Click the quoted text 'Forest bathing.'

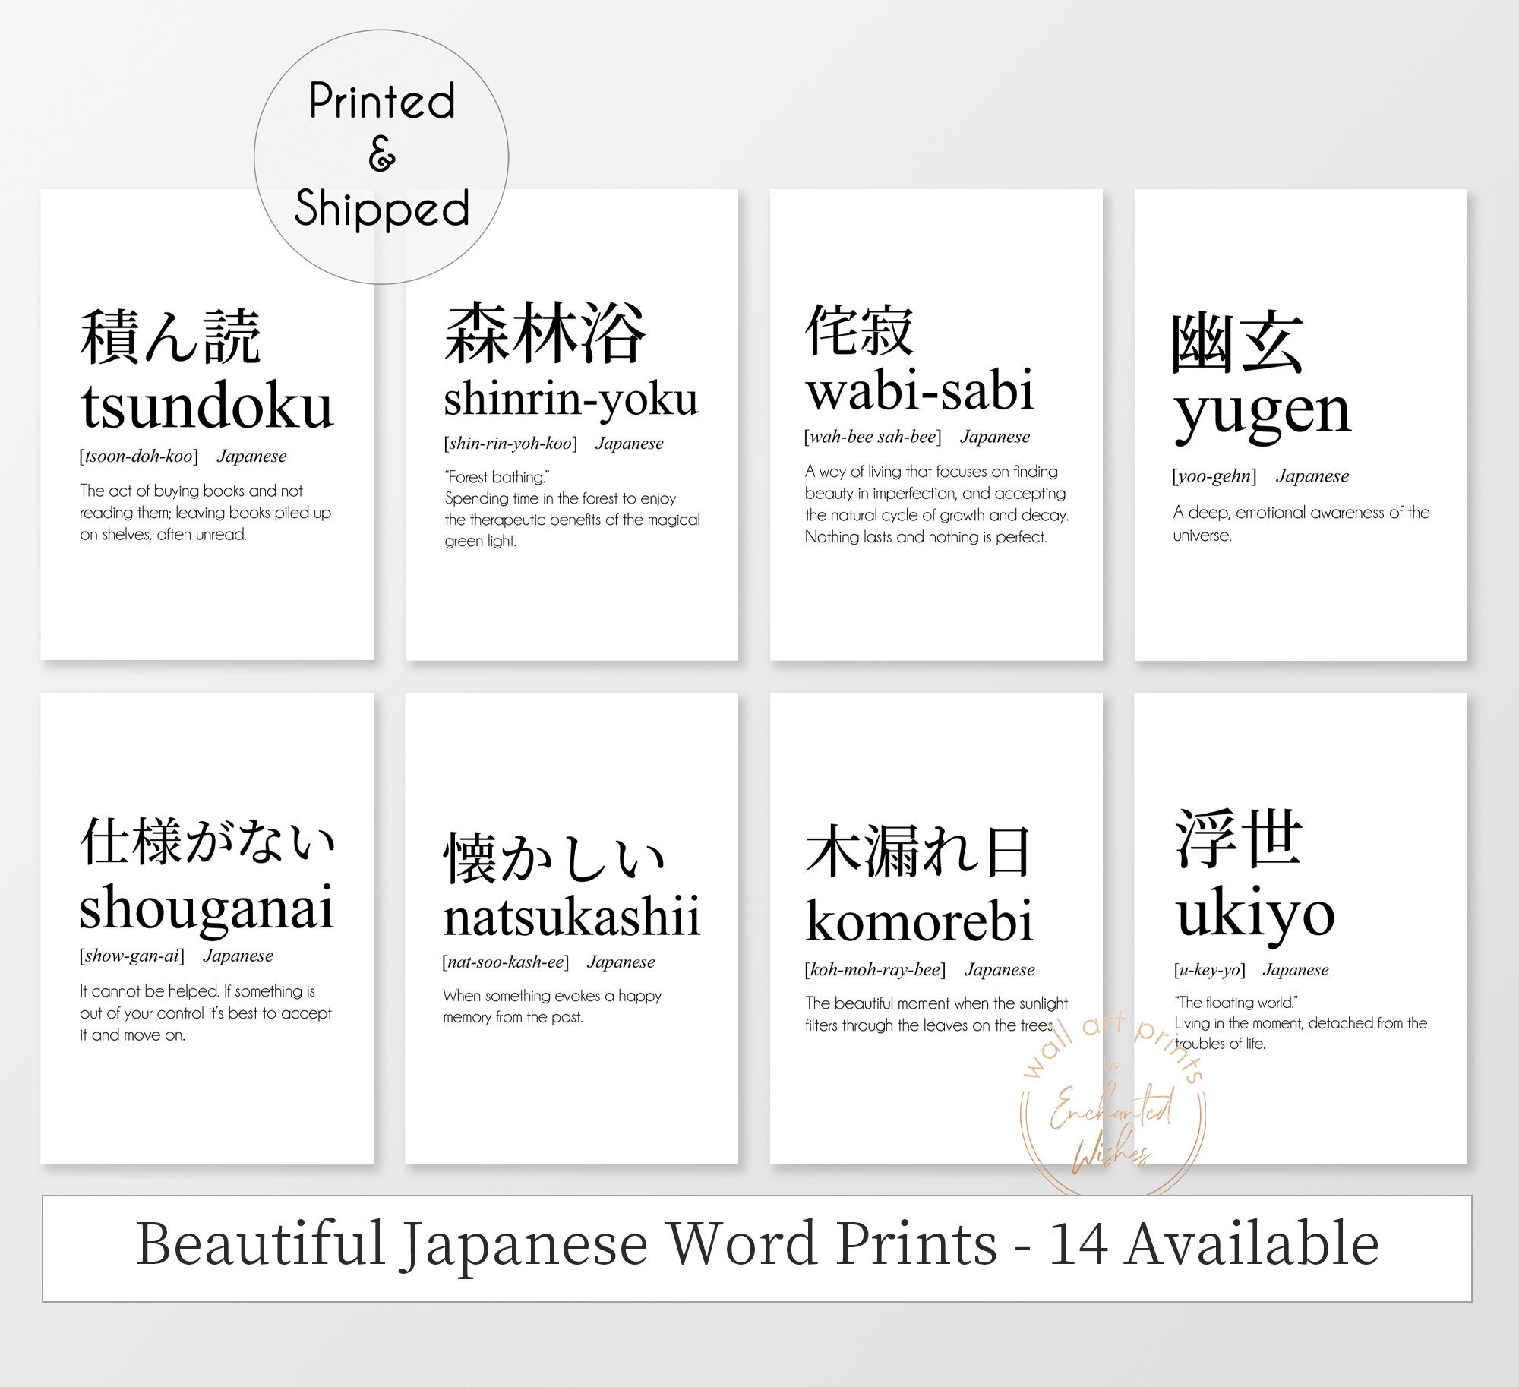click(x=497, y=477)
